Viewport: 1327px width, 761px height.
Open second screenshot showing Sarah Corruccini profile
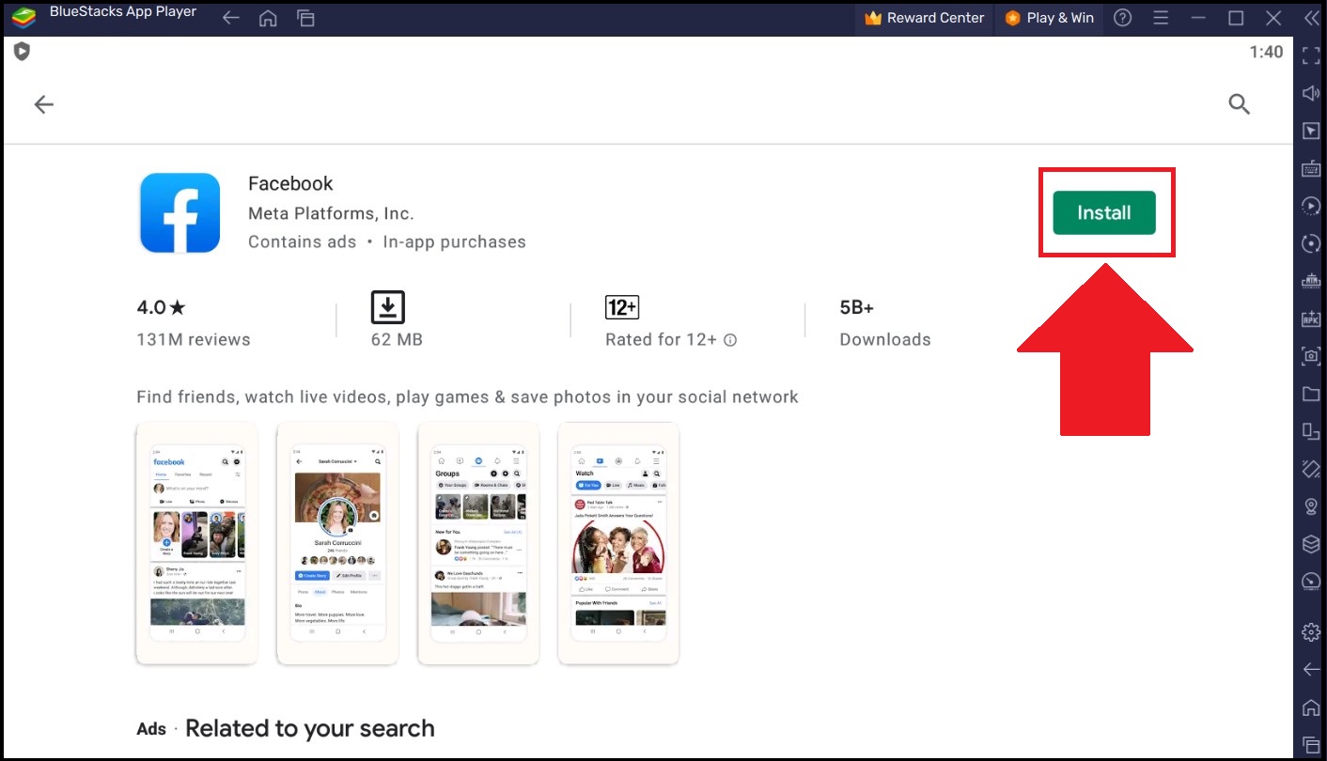(337, 543)
